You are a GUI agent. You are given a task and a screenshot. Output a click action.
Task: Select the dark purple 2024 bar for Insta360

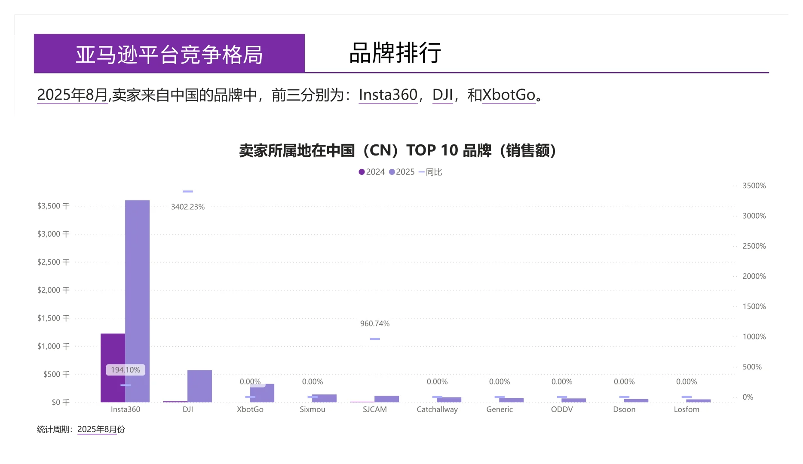point(113,368)
